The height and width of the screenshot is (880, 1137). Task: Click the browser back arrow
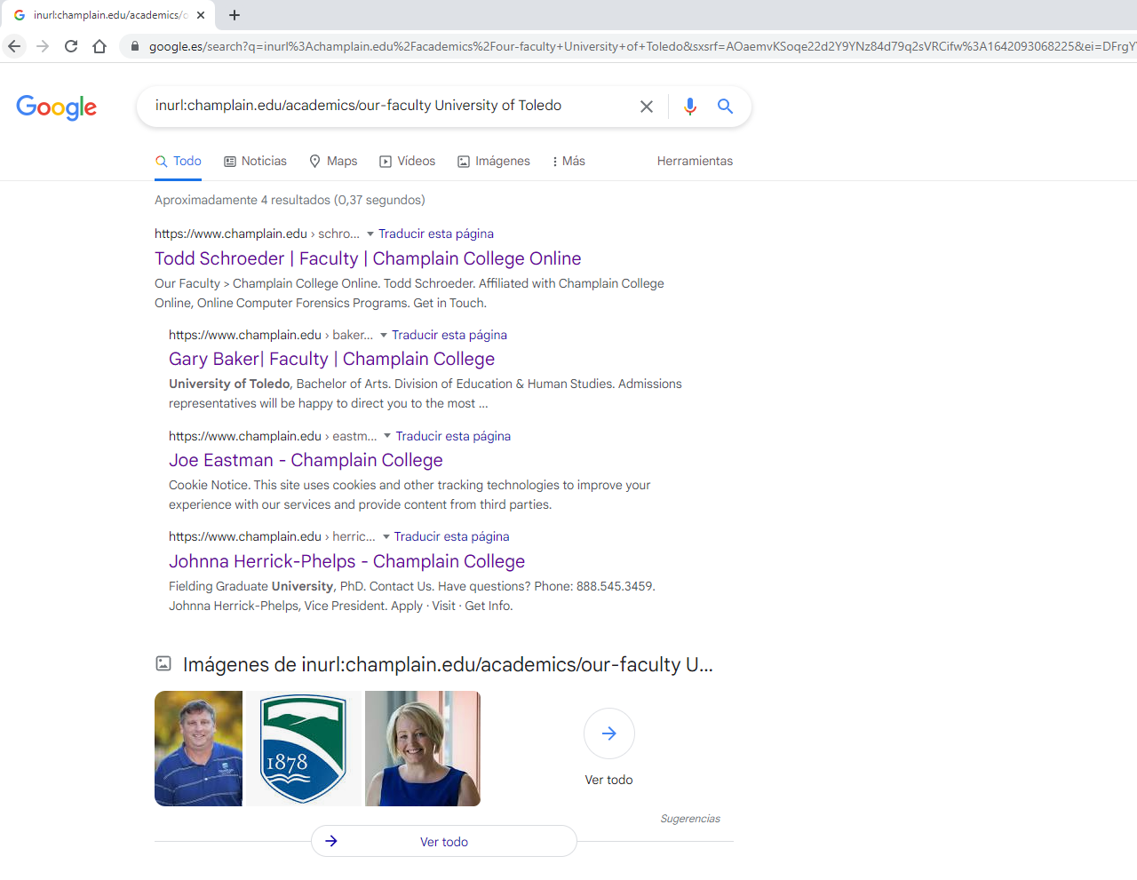tap(14, 46)
